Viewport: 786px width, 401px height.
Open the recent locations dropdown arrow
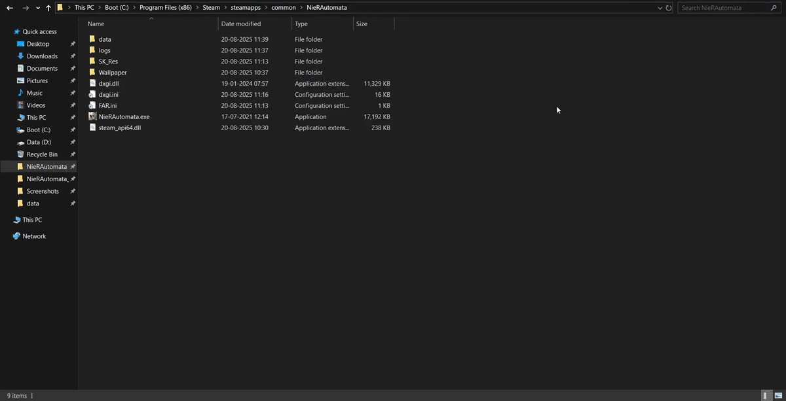tap(37, 9)
